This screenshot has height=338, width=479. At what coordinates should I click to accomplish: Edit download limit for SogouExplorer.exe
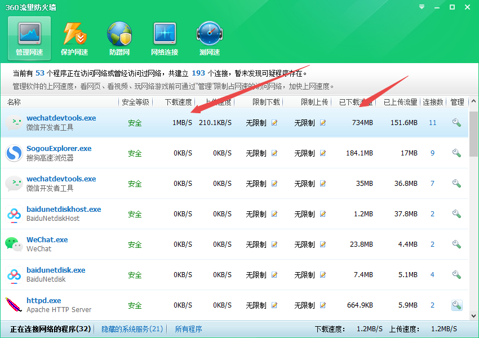274,153
